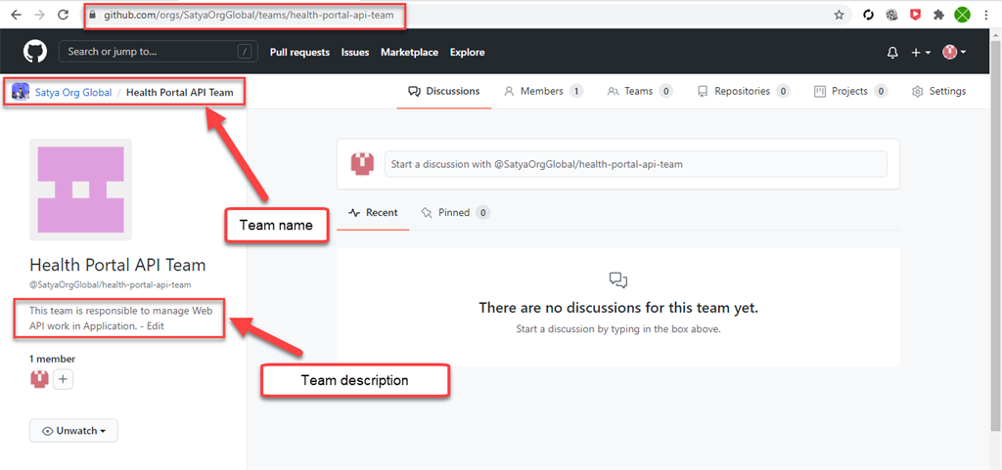Reload the page with refresh icon
Image resolution: width=1002 pixels, height=470 pixels.
[64, 15]
